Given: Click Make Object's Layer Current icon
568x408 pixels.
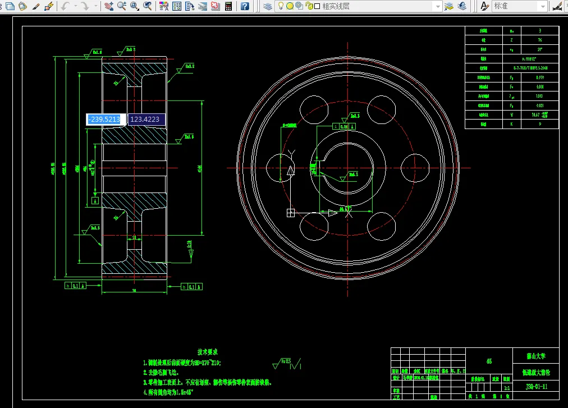Looking at the screenshot, I should 449,6.
